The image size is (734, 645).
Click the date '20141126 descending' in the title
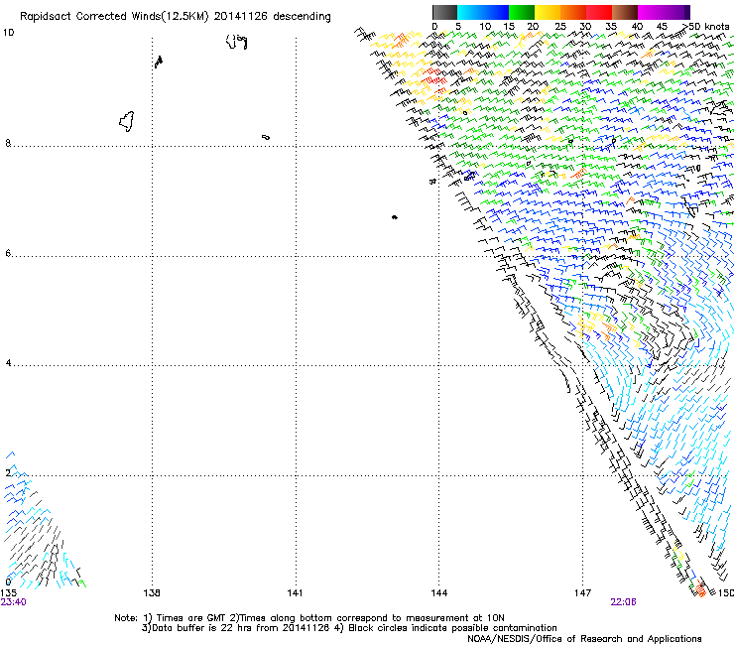(x=273, y=17)
